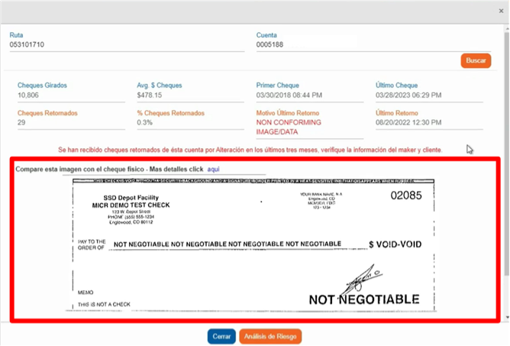The width and height of the screenshot is (510, 346).
Task: Open Análisis de Riesgo
Action: tap(270, 336)
